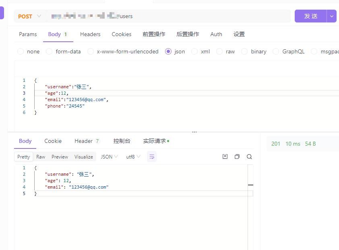Click the response "username": "张三" line
Viewport: 339px width, 250px height.
pyautogui.click(x=69, y=174)
